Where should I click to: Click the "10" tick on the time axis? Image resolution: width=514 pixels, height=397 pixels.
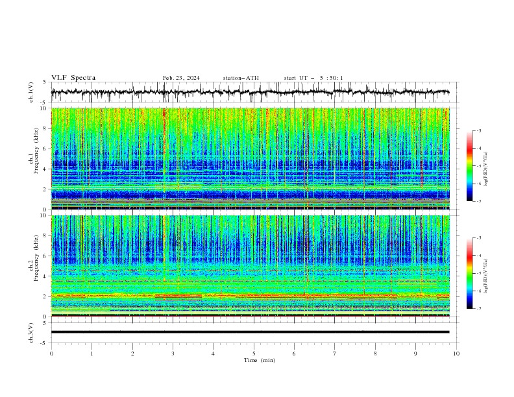456,354
